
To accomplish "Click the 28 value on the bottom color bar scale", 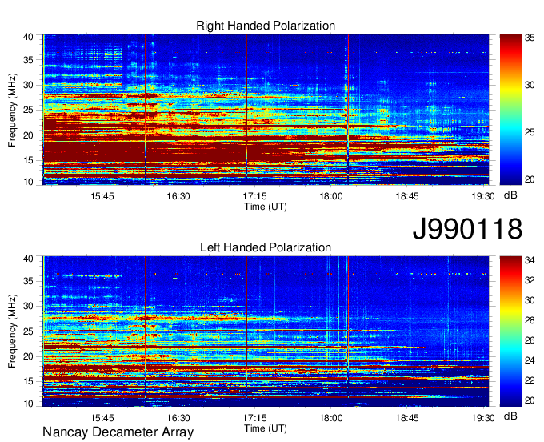I will pos(530,320).
